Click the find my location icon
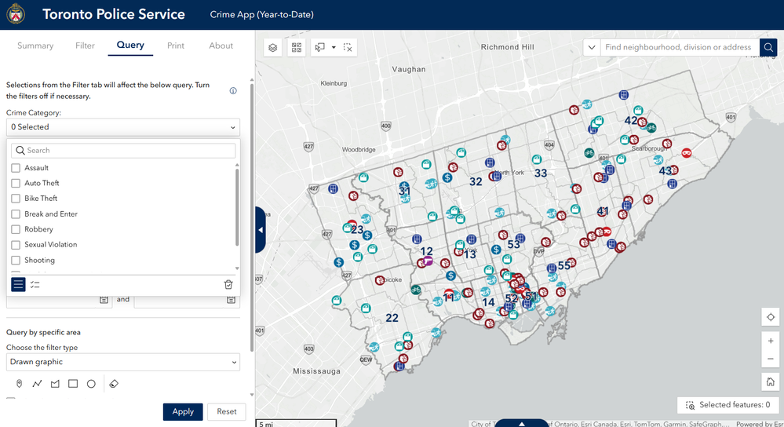Viewport: 784px width, 427px height. 771,317
